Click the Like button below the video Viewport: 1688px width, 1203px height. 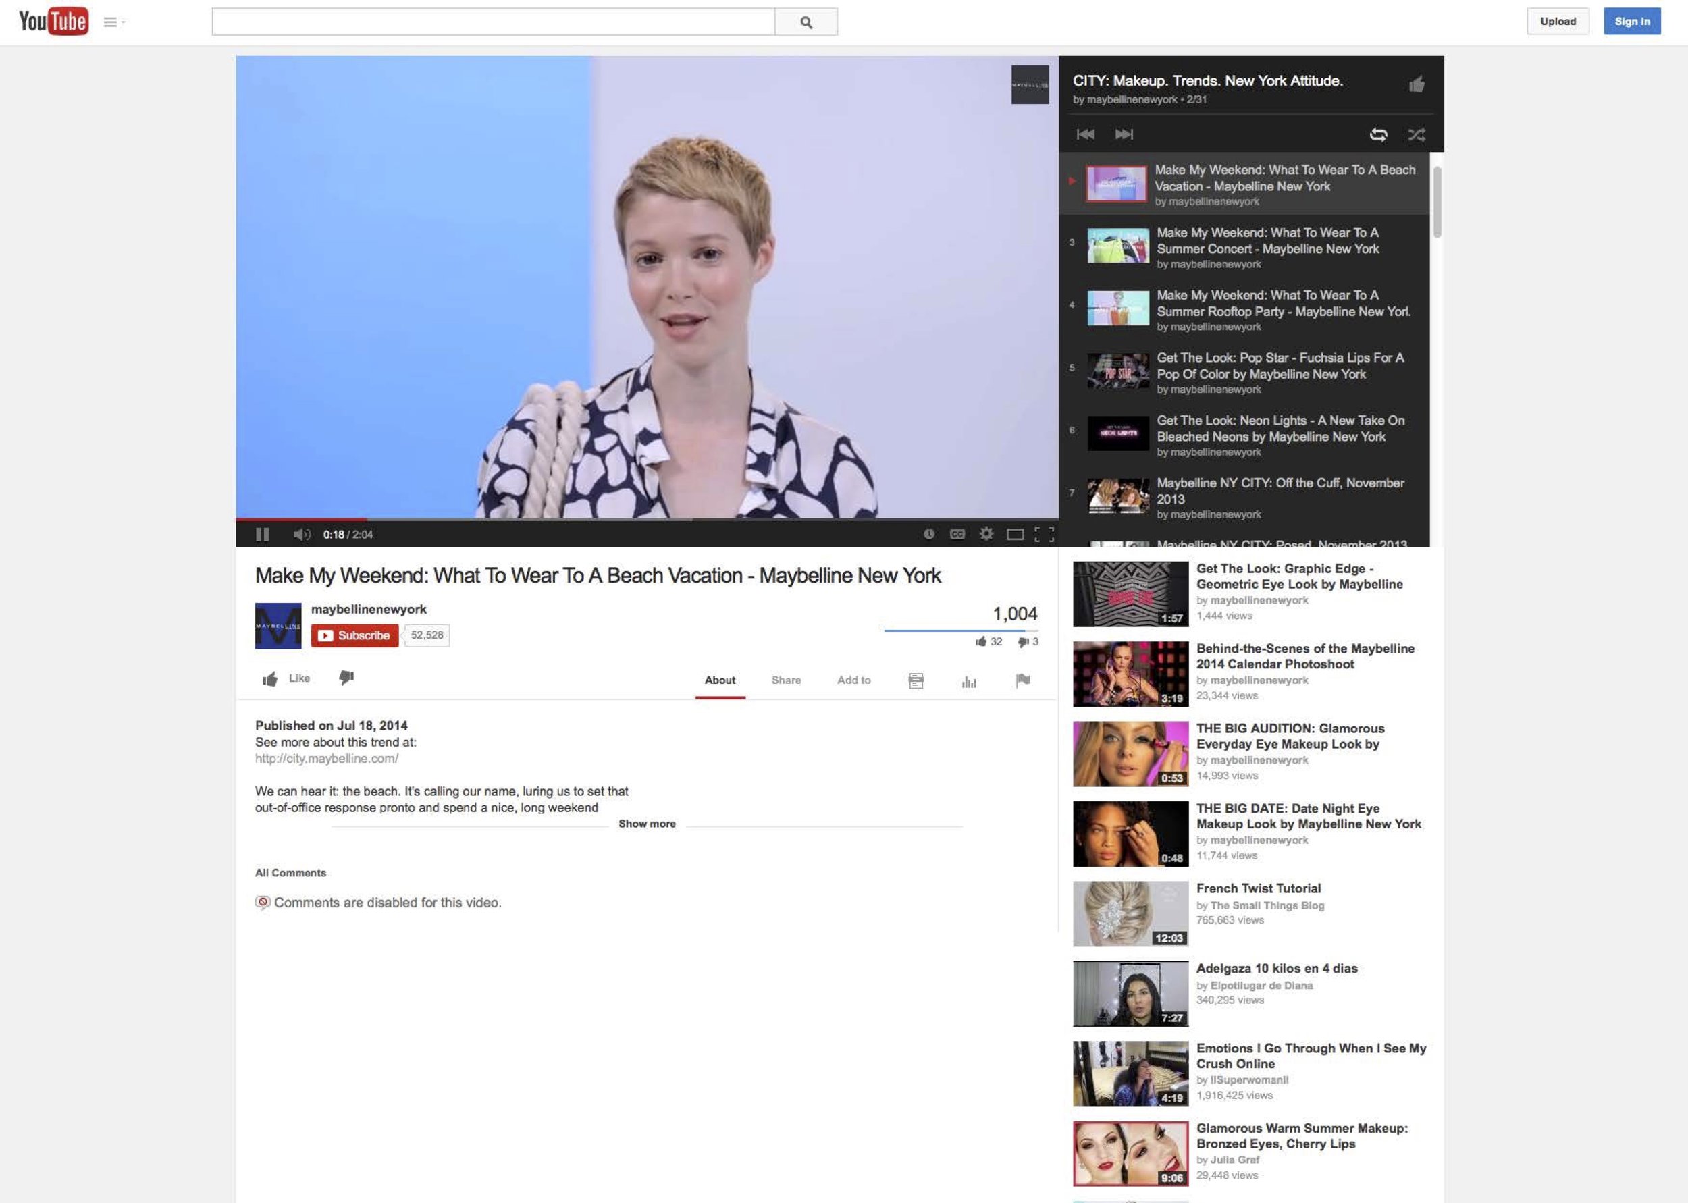(287, 678)
